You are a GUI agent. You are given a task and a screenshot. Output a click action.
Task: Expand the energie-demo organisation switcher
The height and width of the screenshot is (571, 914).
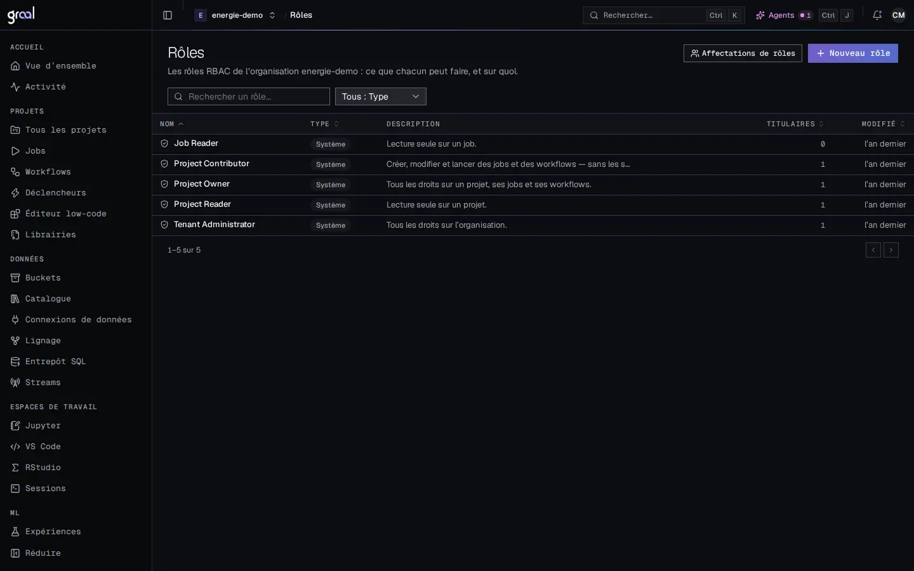(235, 15)
